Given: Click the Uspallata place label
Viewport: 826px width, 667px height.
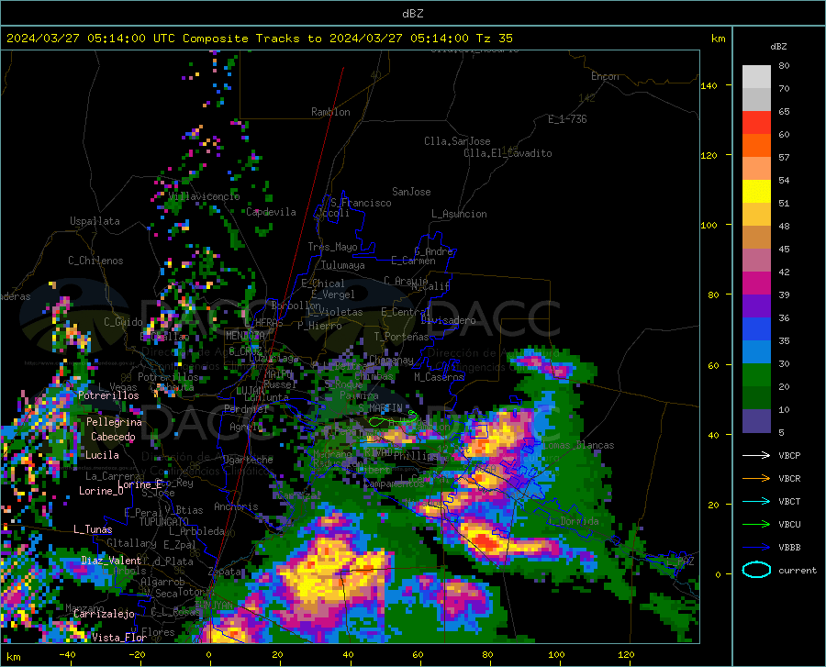Looking at the screenshot, I should pos(95,221).
